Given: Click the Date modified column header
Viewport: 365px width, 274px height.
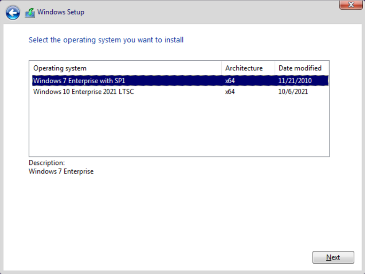Looking at the screenshot, I should click(300, 68).
